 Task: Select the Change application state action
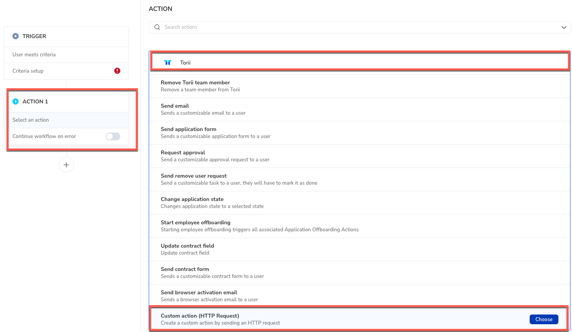click(360, 203)
